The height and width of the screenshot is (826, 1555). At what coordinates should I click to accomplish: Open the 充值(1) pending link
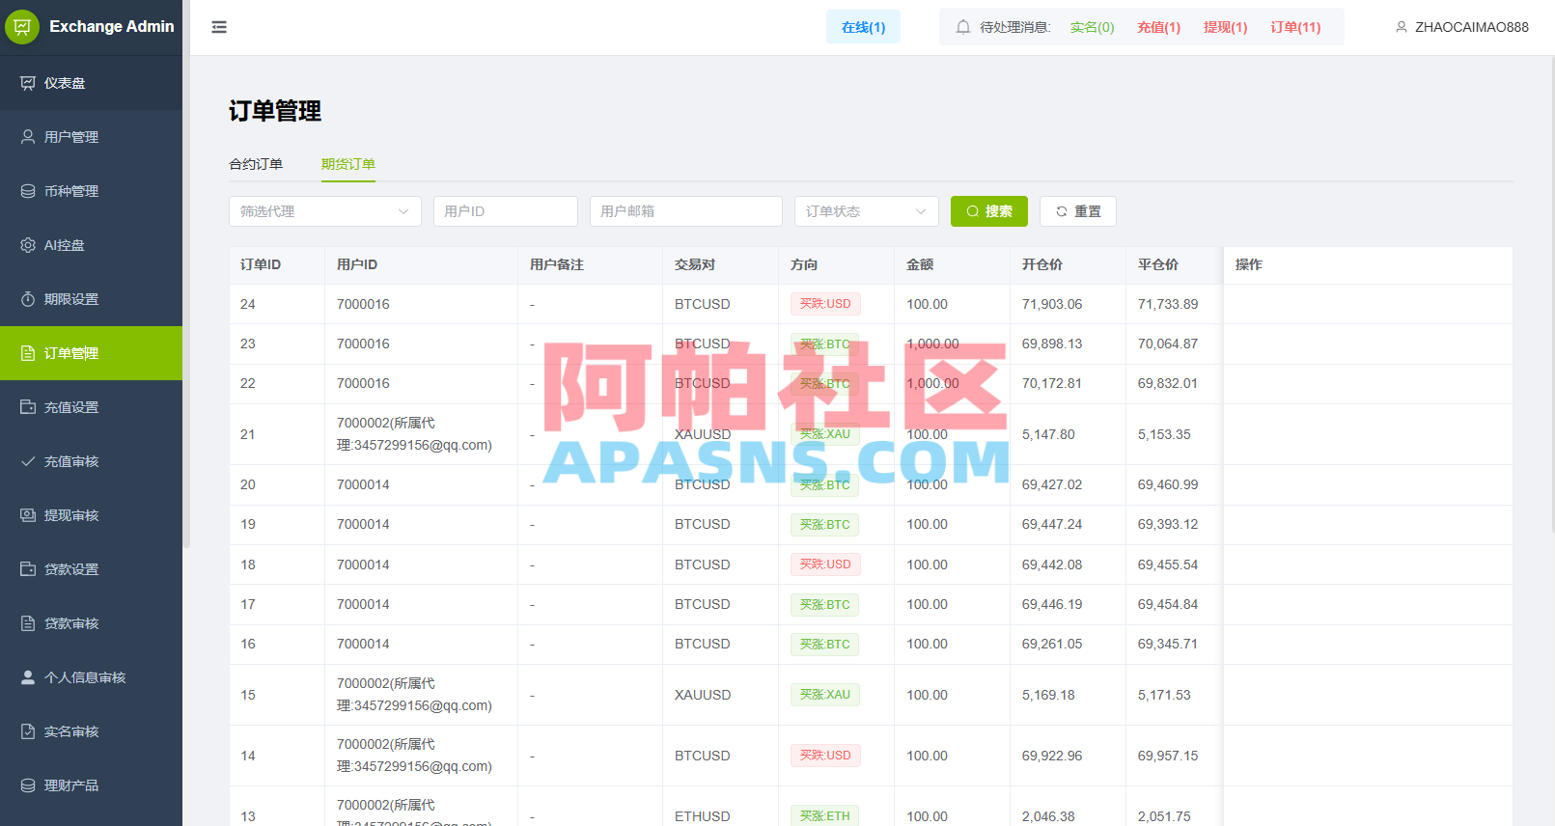(1158, 27)
